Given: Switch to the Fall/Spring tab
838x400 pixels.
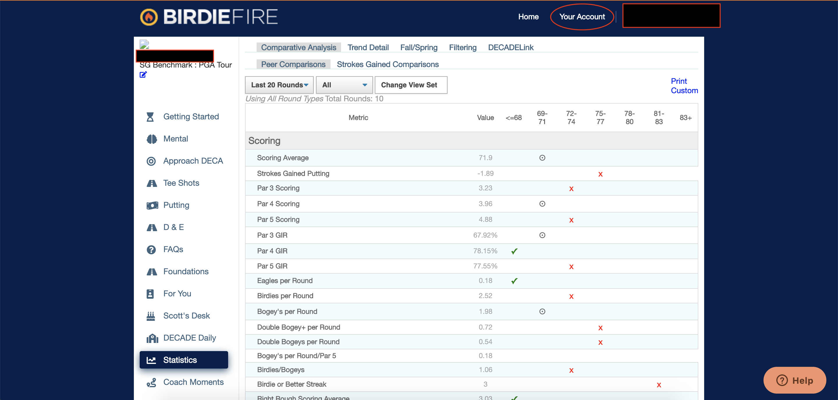Looking at the screenshot, I should point(419,47).
